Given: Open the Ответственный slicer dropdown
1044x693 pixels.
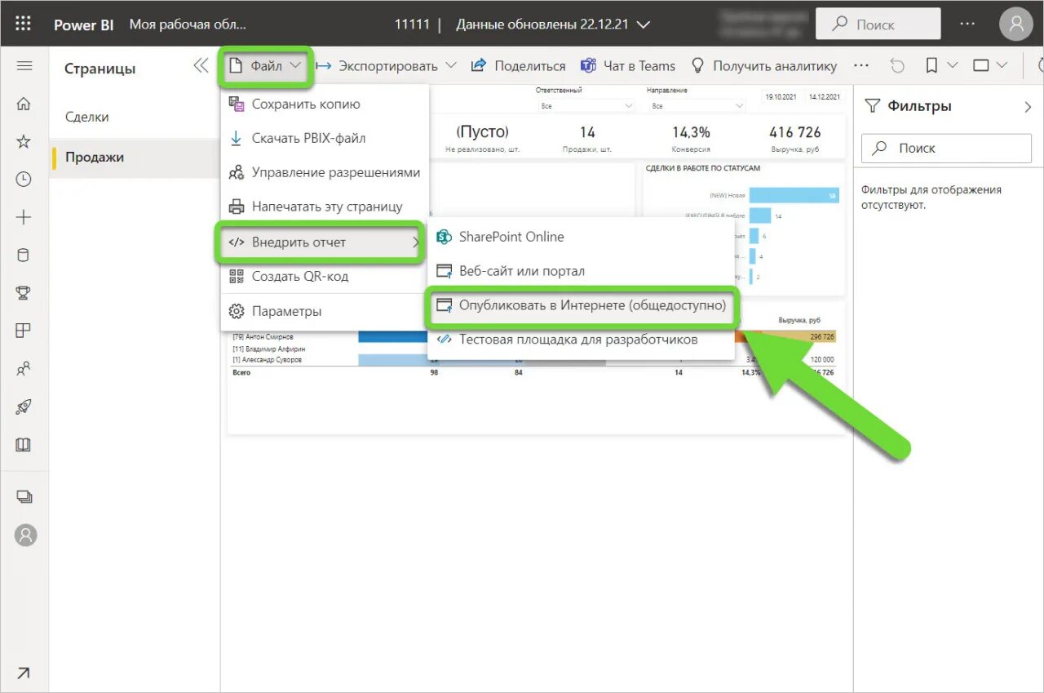Looking at the screenshot, I should (585, 106).
